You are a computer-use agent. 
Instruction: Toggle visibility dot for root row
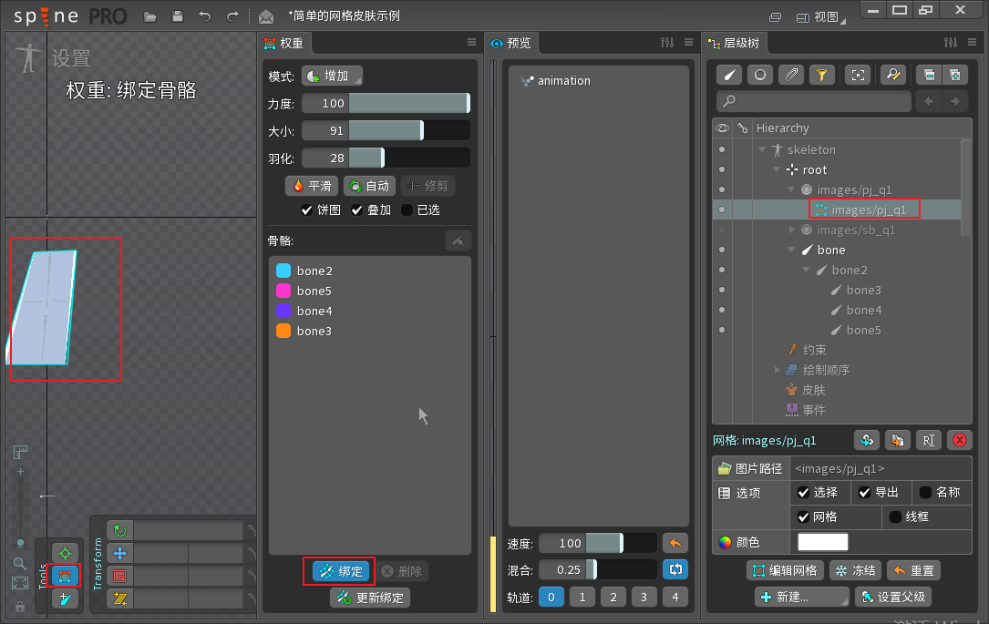[x=722, y=169]
